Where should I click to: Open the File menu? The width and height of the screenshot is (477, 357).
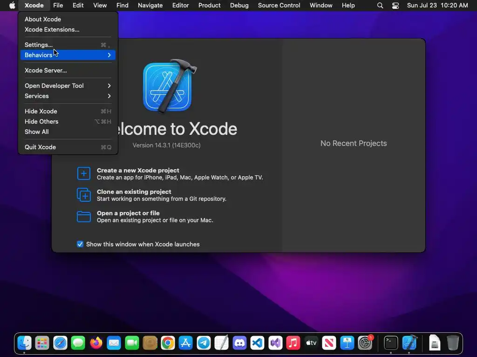[x=58, y=6]
